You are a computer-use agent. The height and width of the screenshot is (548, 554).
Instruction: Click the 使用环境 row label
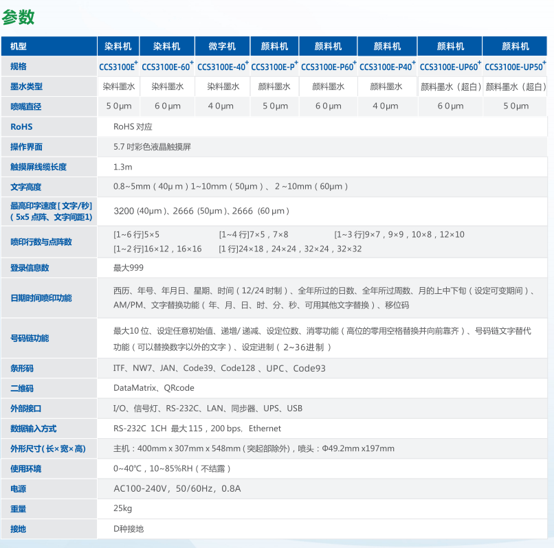pyautogui.click(x=26, y=469)
